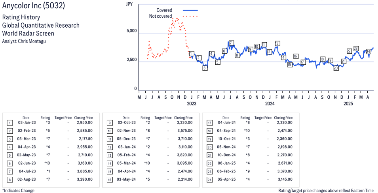Viewport: 378px width, 193px height.
Task: Select chart marker 2 near February 2023
Action: 199,58
